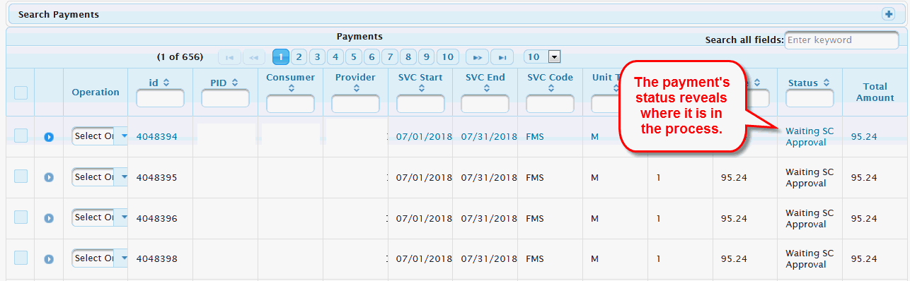Jump to last page arrow icon

502,57
